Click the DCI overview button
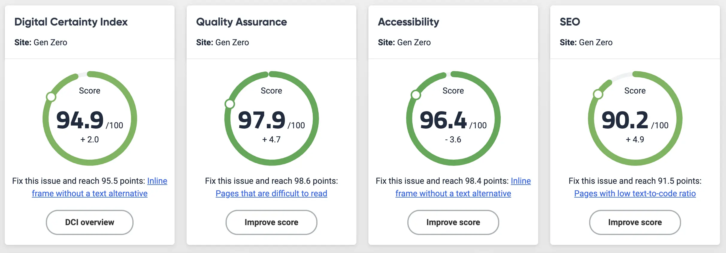 [90, 222]
